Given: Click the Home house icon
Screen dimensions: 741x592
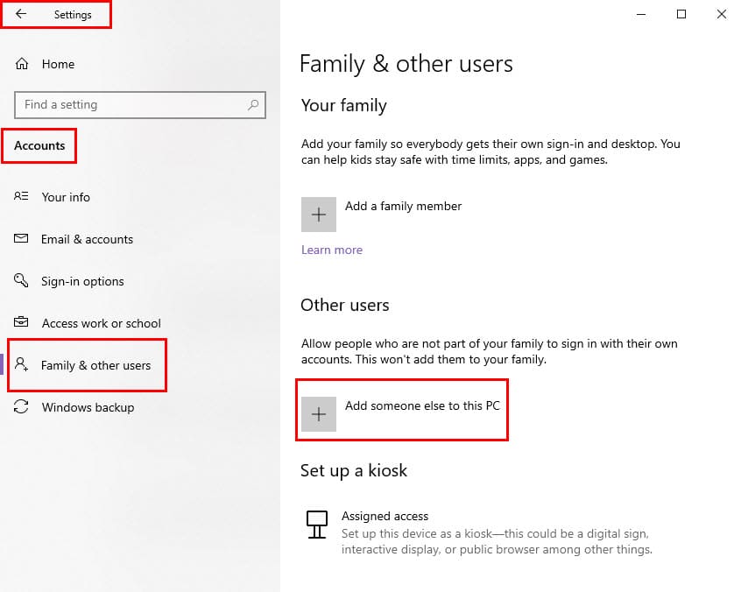Looking at the screenshot, I should click(22, 64).
